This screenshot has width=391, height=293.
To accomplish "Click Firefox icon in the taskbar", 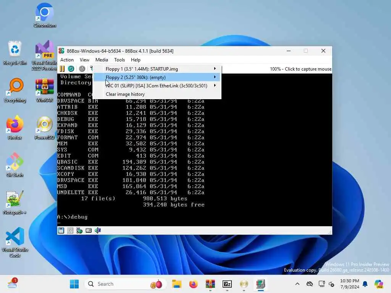I will coord(193,284).
